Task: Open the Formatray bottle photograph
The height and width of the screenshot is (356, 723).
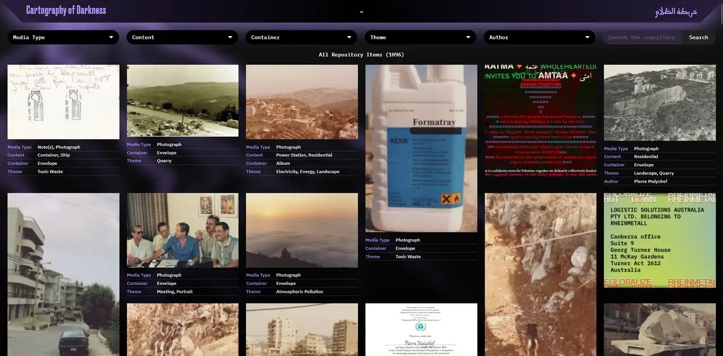Action: tap(421, 148)
